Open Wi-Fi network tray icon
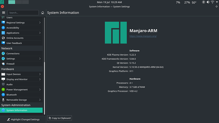 click(x=212, y=2)
